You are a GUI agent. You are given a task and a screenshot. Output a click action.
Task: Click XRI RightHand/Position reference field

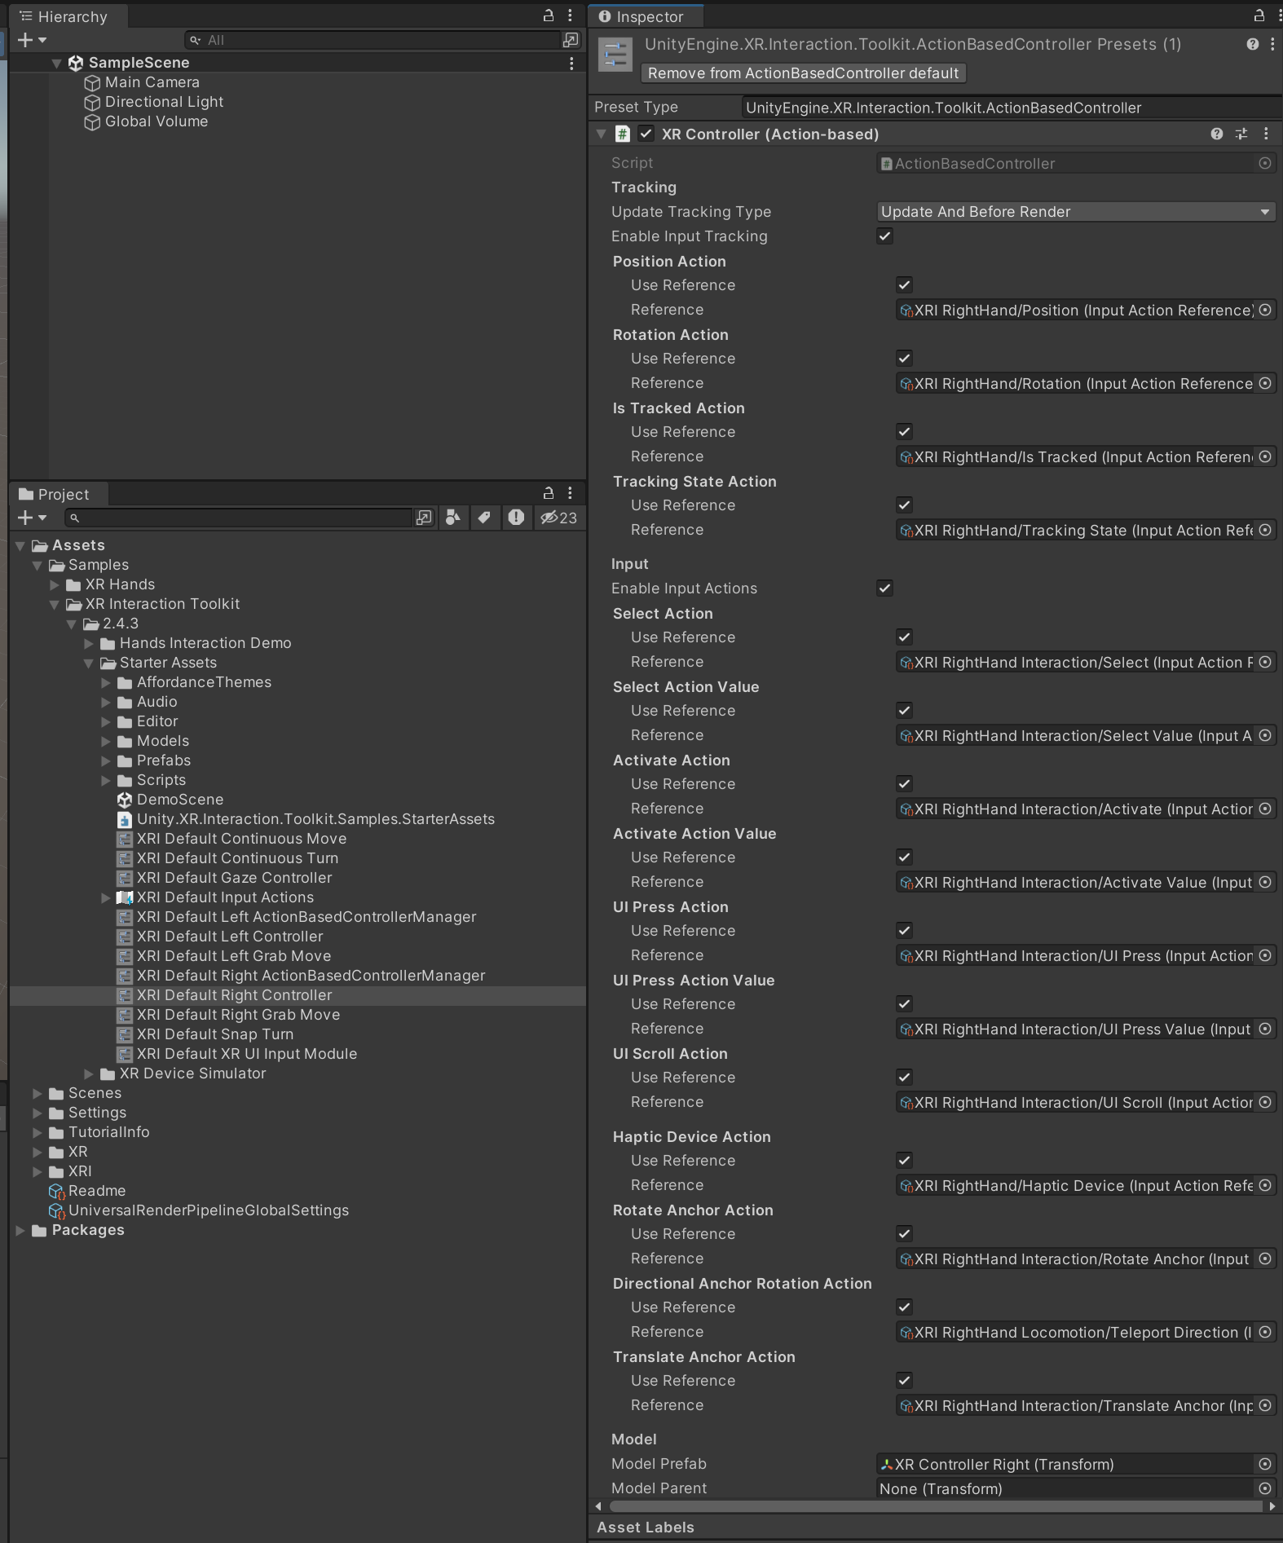[1076, 310]
